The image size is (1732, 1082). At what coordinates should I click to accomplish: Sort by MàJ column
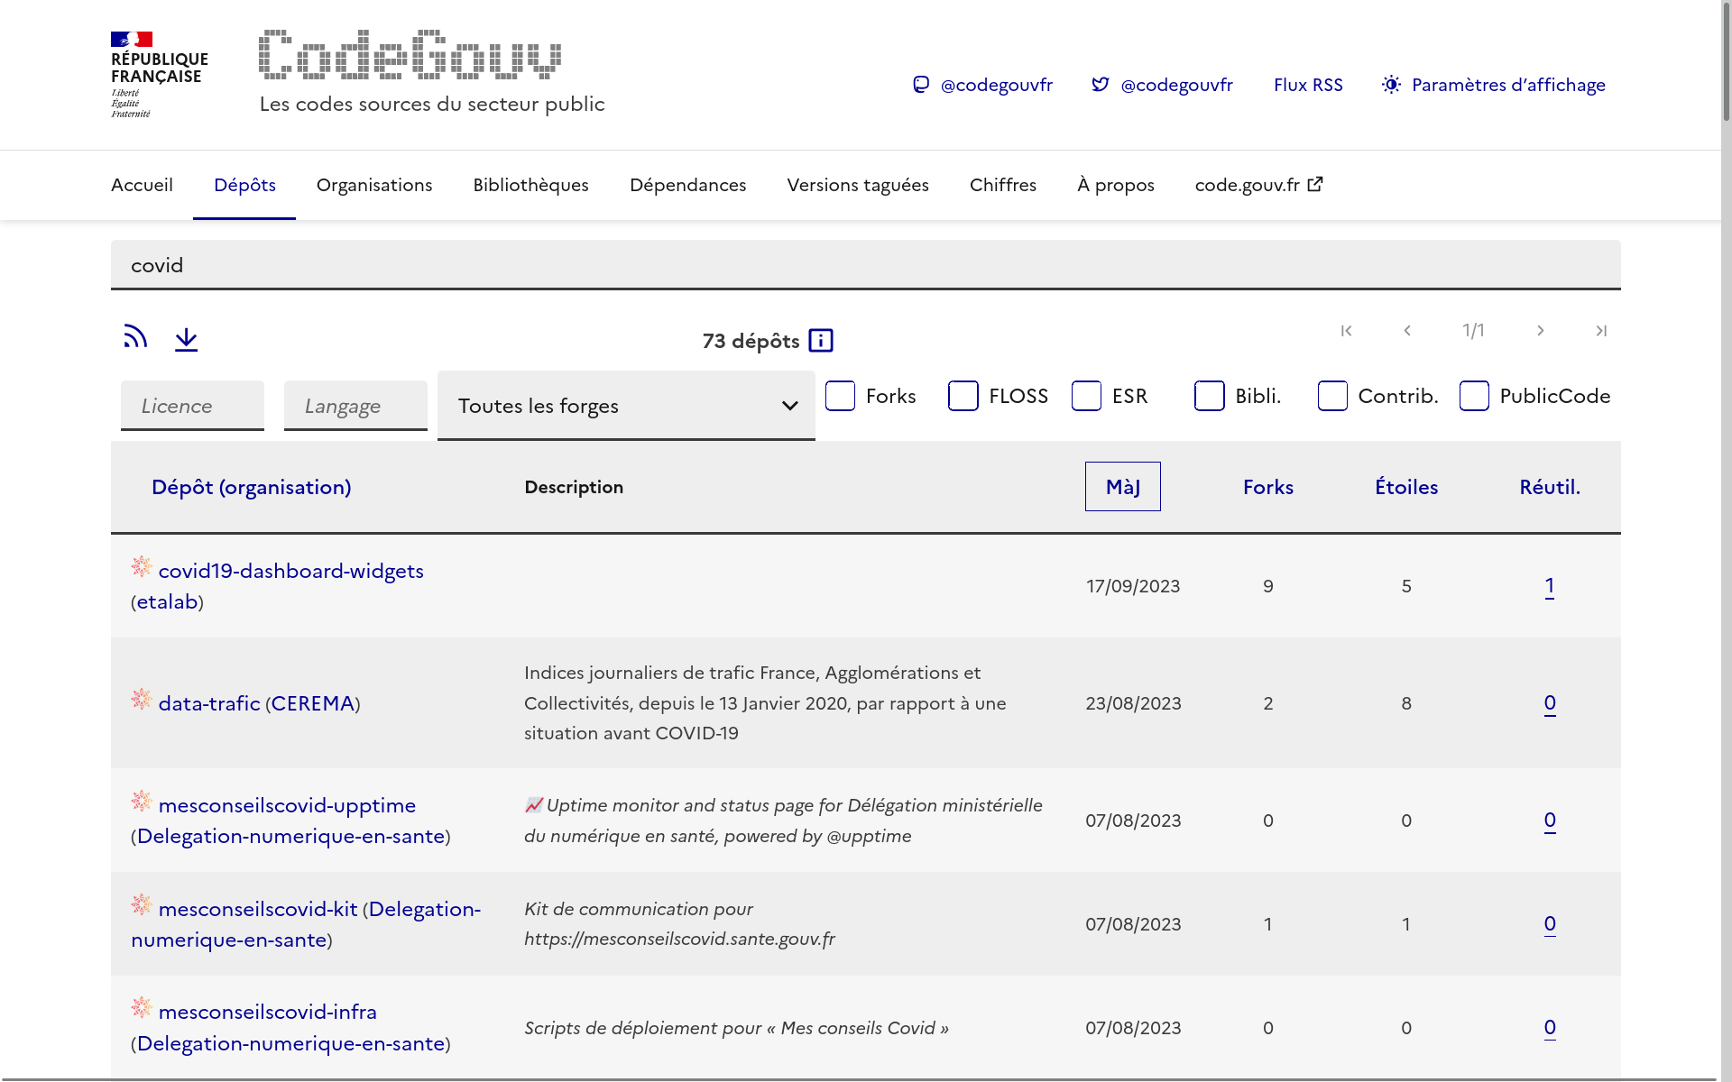coord(1123,487)
